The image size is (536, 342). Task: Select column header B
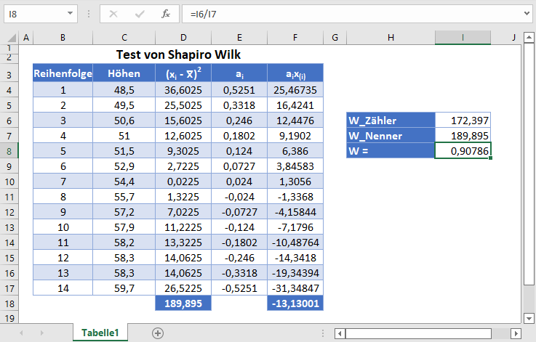[x=63, y=38]
